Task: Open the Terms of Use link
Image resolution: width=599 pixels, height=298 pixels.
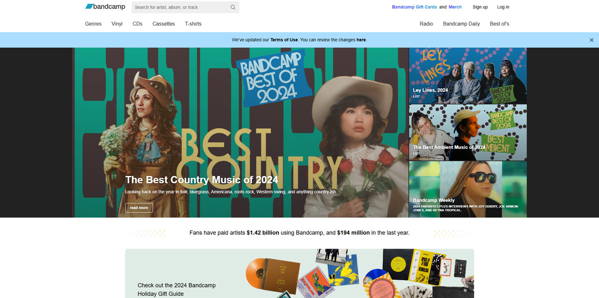Action: click(x=284, y=40)
